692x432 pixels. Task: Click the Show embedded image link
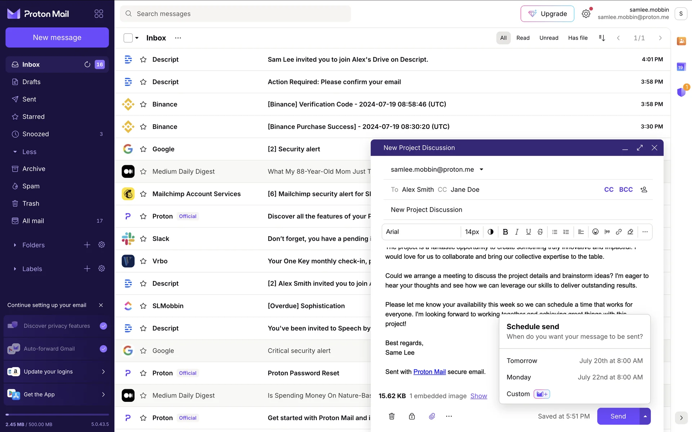click(478, 396)
